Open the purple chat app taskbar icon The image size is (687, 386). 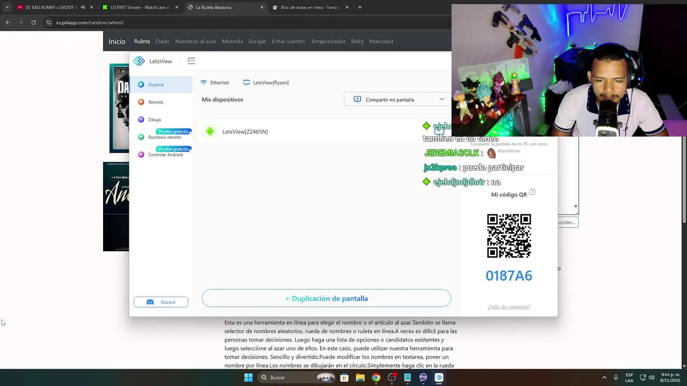(423, 377)
